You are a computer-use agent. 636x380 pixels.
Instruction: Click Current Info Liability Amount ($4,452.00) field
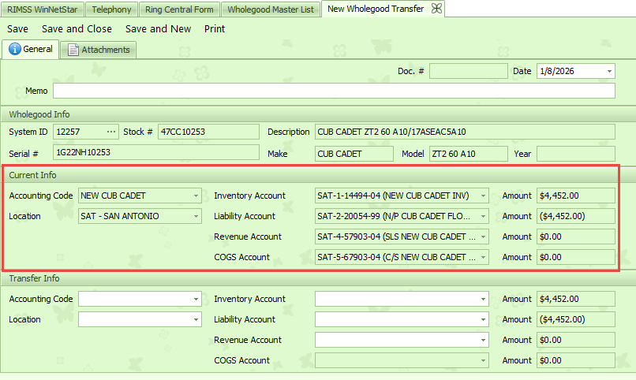576,216
